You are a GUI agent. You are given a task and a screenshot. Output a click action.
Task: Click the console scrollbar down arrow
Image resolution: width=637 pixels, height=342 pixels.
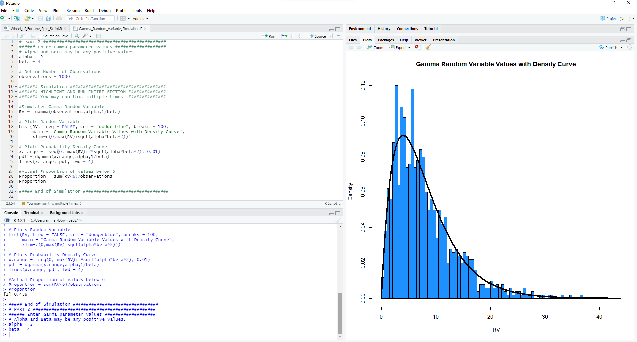click(x=340, y=337)
